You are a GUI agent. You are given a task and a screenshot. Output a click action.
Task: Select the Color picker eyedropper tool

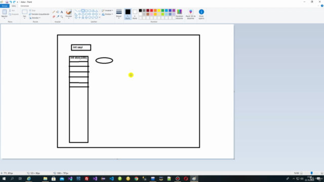58,17
